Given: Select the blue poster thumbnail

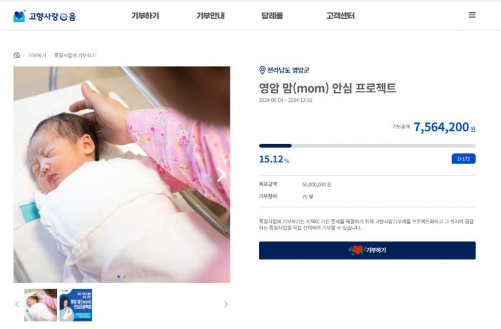Looking at the screenshot, I should pos(76,305).
